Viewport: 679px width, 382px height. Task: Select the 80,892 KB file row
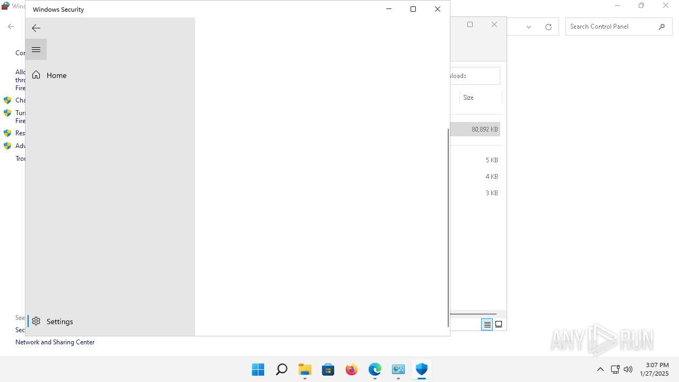click(x=475, y=129)
